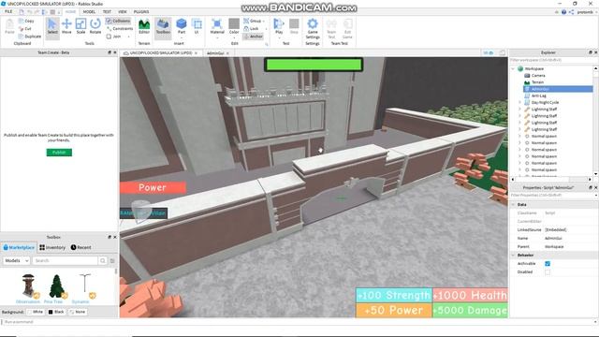Click the Help icon in title area

(563, 12)
